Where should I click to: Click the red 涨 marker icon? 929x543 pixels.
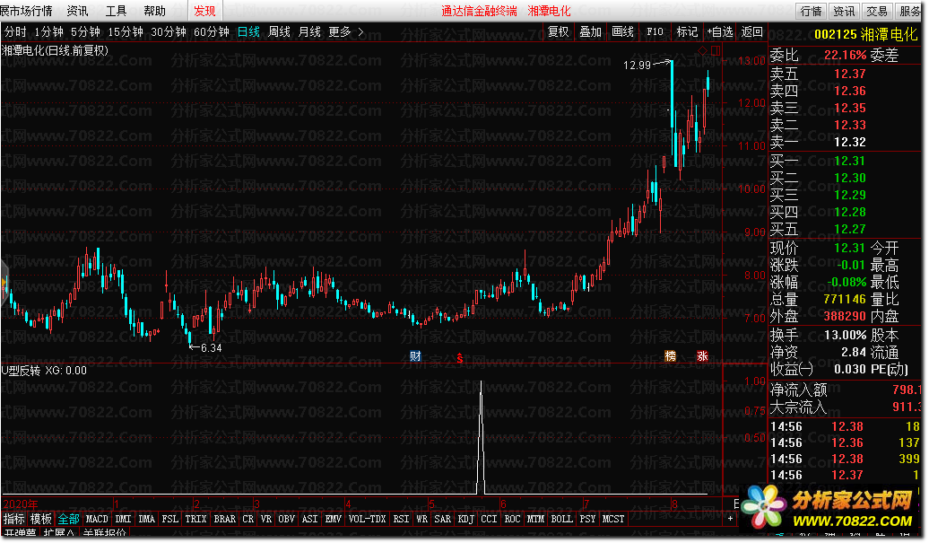702,356
